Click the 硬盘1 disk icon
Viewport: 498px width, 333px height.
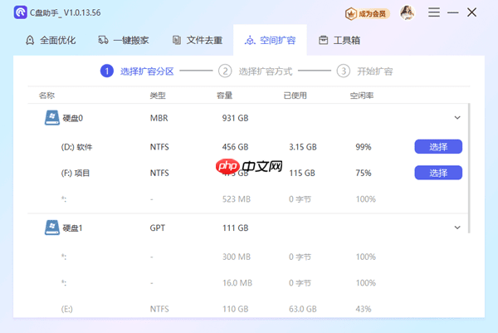point(52,228)
